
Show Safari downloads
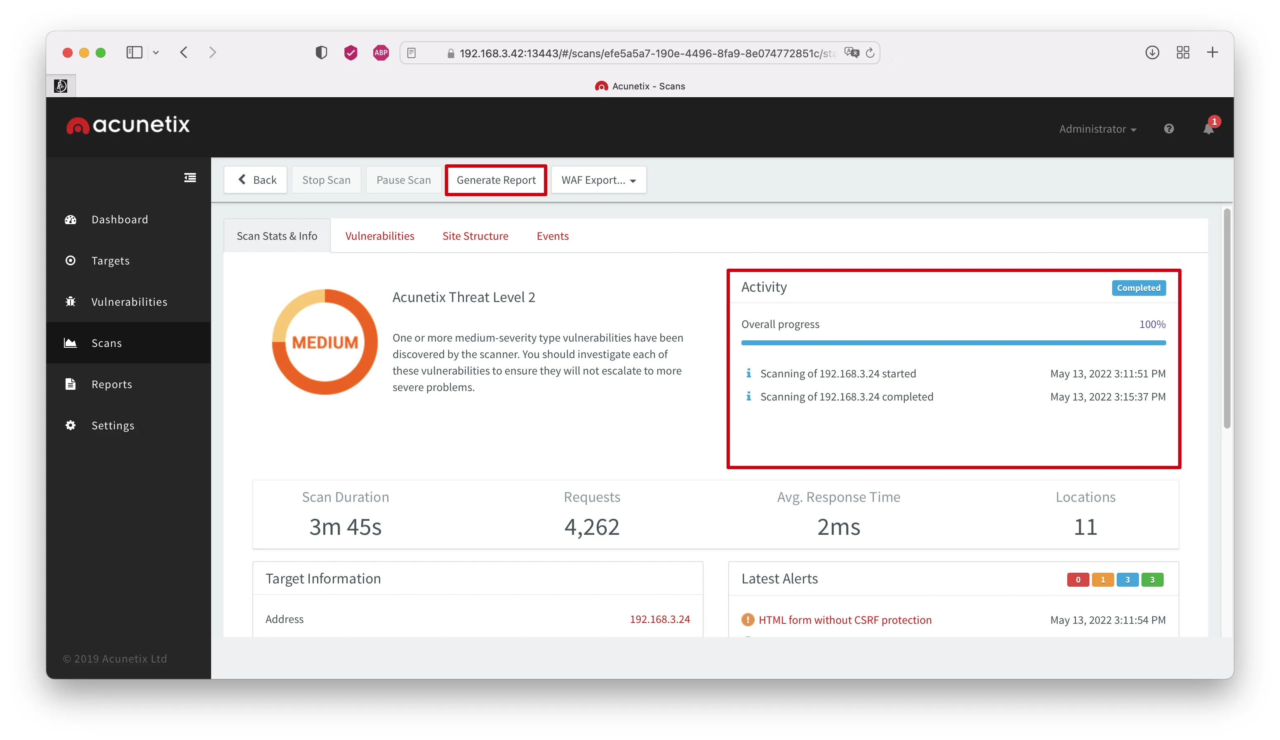[x=1152, y=52]
